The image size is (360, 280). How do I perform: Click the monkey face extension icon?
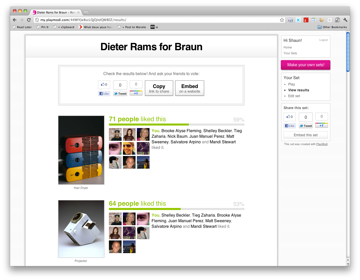322,20
